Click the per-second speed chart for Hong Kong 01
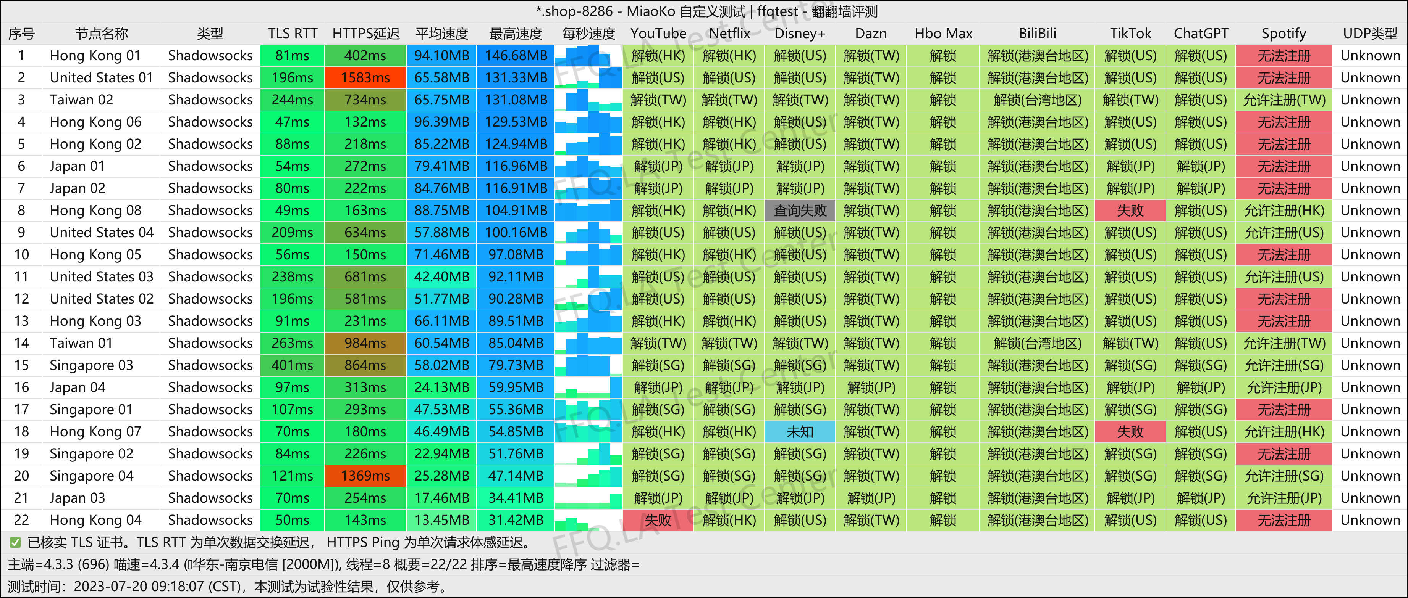This screenshot has width=1408, height=598. click(x=588, y=56)
